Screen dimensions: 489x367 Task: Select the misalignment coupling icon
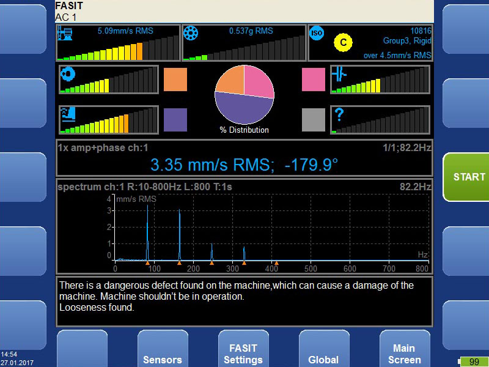pyautogui.click(x=339, y=74)
